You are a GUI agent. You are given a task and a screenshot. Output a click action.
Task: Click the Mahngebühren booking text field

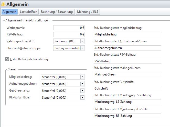pyautogui.click(x=127, y=74)
